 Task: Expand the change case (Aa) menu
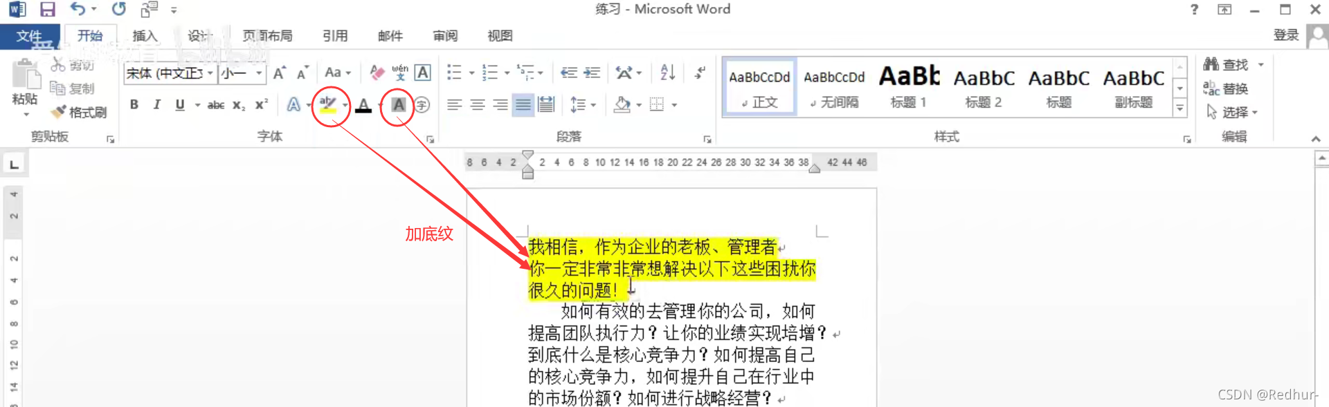click(338, 73)
